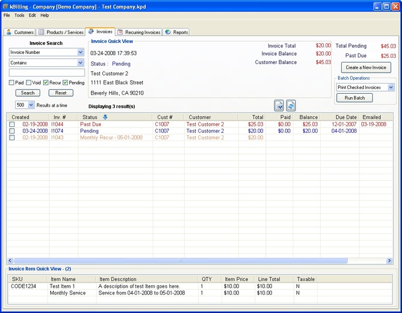Switch to the Recurring Invoices tab

click(139, 32)
